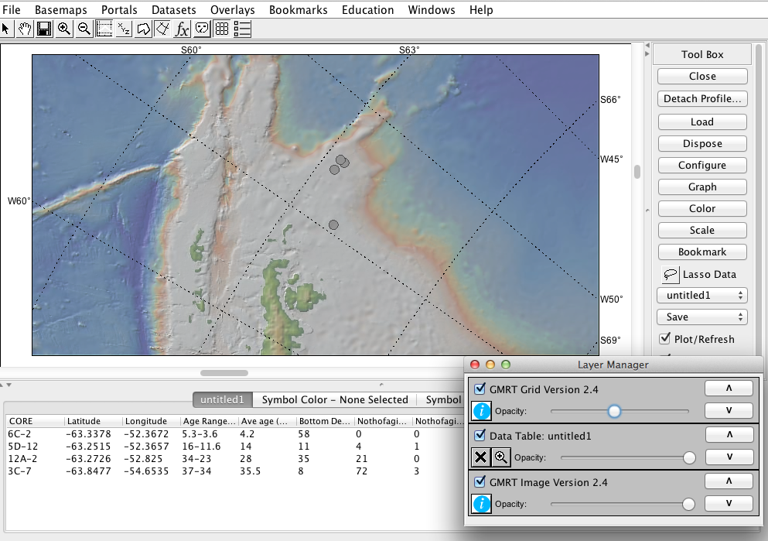This screenshot has width=768, height=541.
Task: Open the Symbol Color - None Selected tab
Action: [x=335, y=400]
